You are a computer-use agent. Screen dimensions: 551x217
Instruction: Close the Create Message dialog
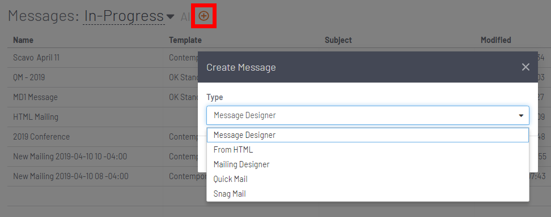coord(525,67)
